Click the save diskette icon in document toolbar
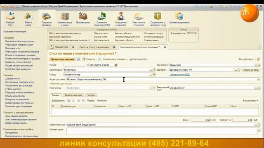 pyautogui.click(x=78, y=59)
